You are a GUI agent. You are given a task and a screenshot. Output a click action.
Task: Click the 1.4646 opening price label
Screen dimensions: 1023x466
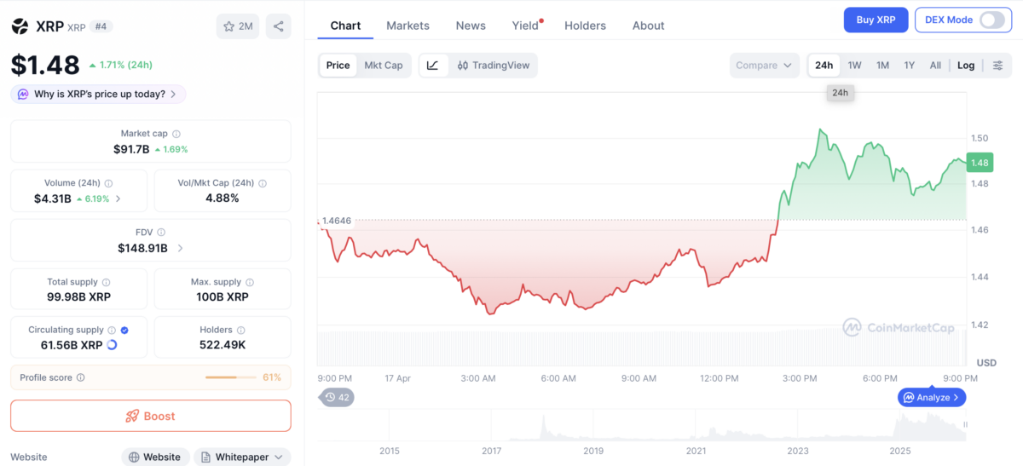click(336, 221)
